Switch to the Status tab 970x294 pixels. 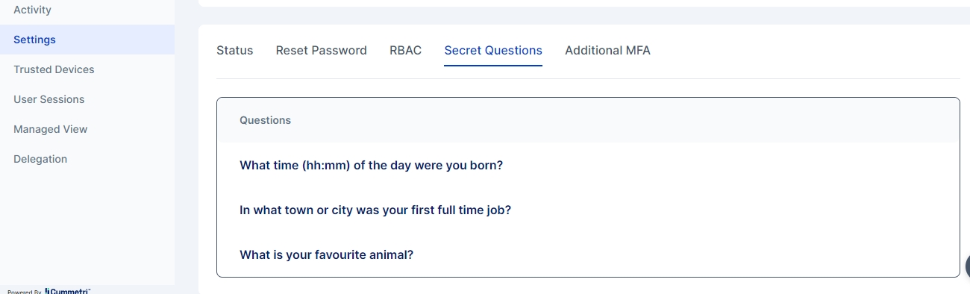[234, 51]
